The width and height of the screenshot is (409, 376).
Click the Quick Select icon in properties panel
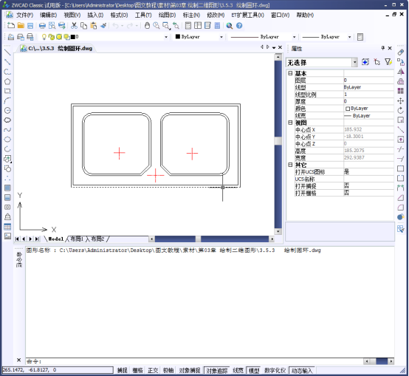(388, 62)
